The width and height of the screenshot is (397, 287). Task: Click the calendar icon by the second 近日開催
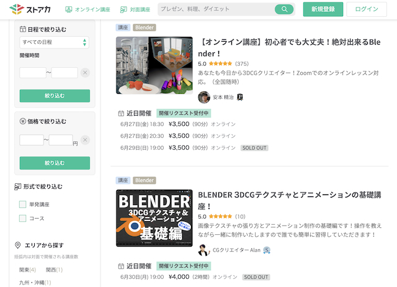pos(121,266)
